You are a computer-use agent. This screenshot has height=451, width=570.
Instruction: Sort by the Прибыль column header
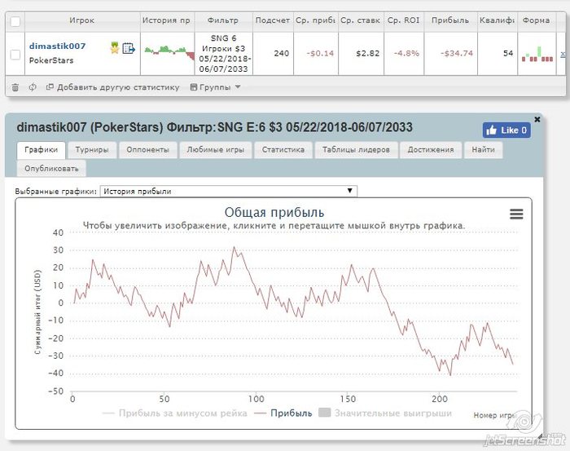[450, 20]
